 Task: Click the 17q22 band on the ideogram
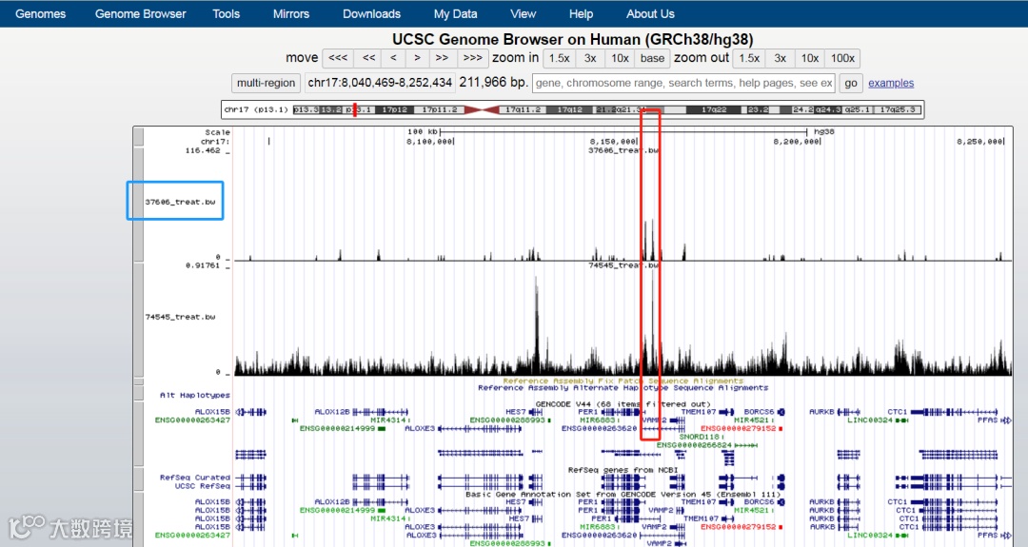click(714, 109)
